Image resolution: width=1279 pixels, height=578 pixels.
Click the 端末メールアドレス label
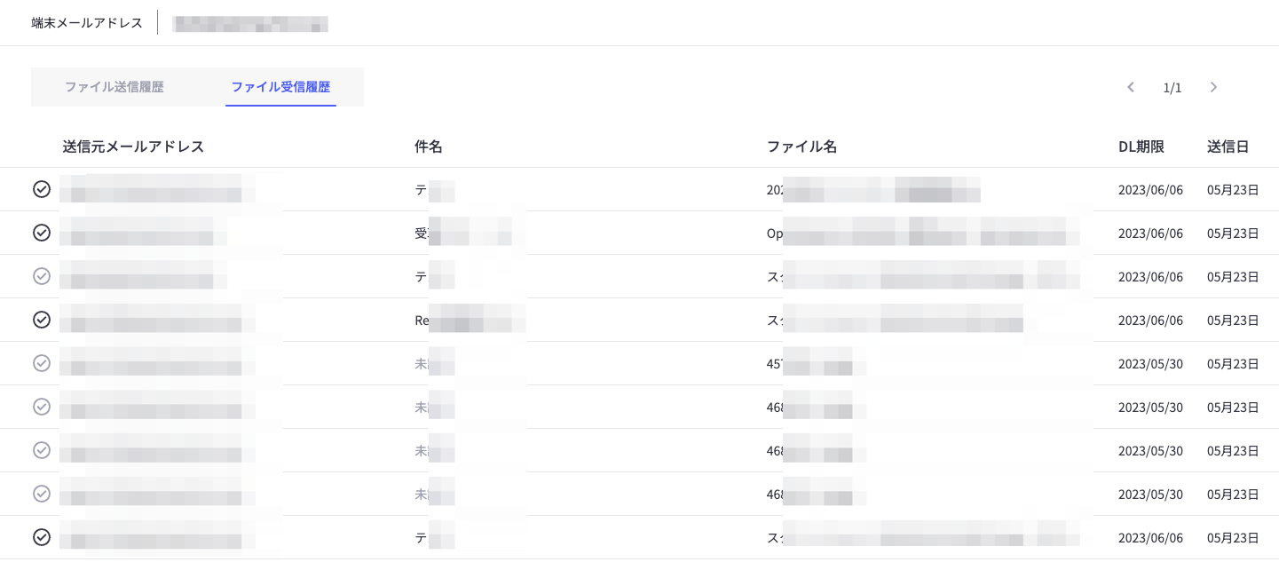coord(87,23)
